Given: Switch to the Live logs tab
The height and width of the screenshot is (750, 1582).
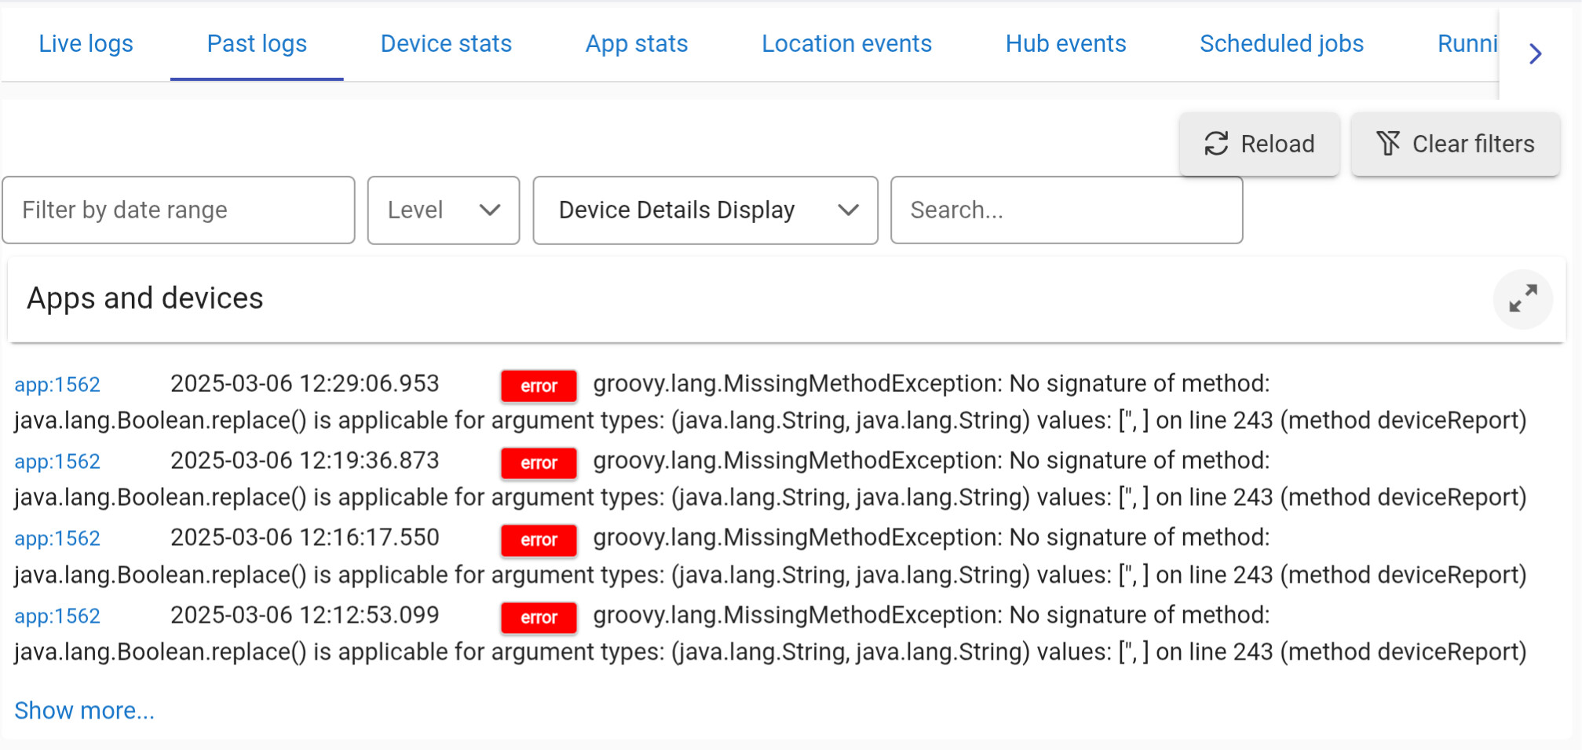Looking at the screenshot, I should (x=86, y=44).
